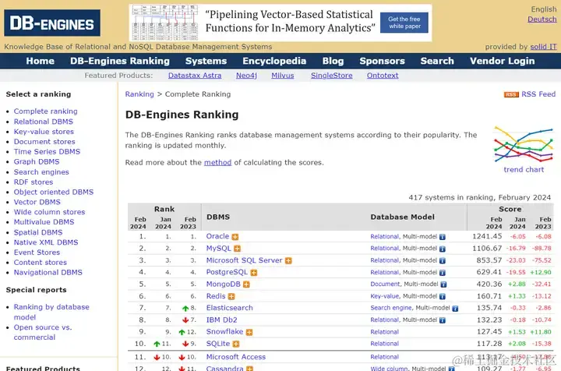Viewport: 561px width, 371px height.
Task: Click the Ranking breadcrumb link
Action: 139,94
